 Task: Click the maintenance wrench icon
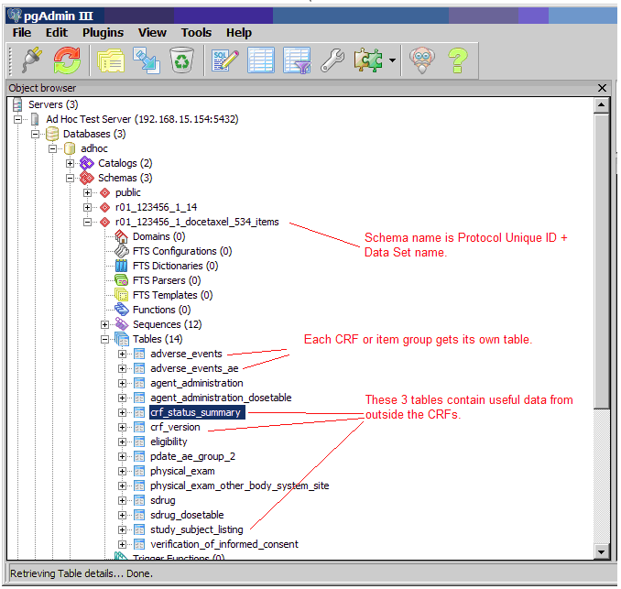(332, 60)
